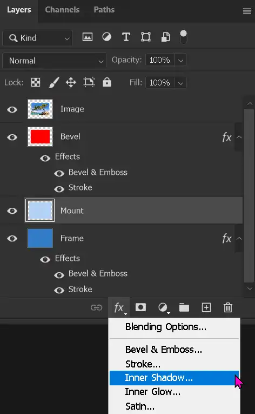Image resolution: width=255 pixels, height=414 pixels.
Task: Collapse the Frame layer effects list
Action: (x=239, y=239)
